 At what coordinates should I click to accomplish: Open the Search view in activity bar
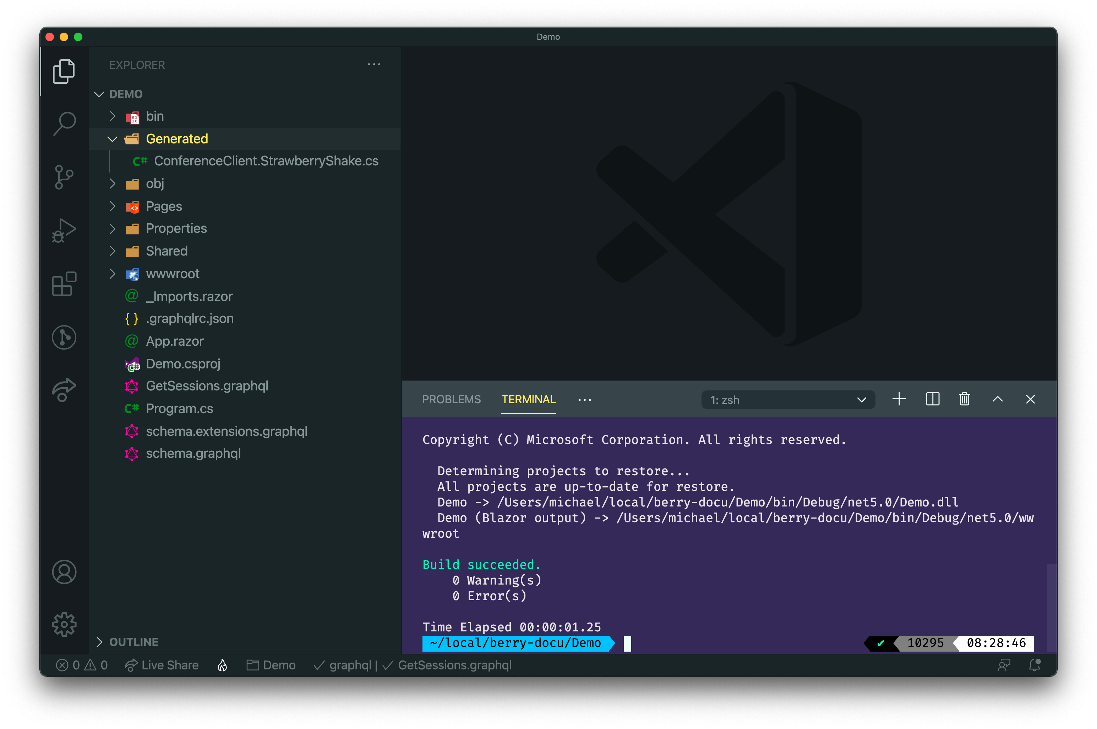pos(64,124)
